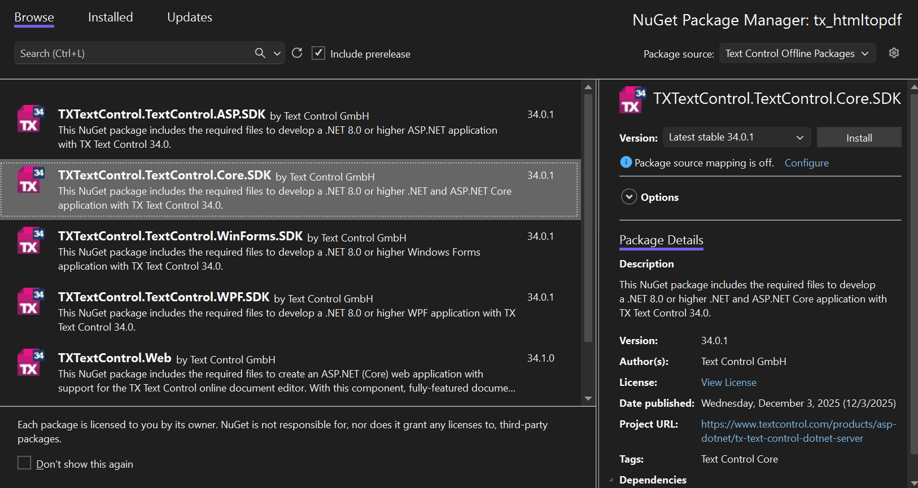Check the Don't show this again box

click(24, 463)
